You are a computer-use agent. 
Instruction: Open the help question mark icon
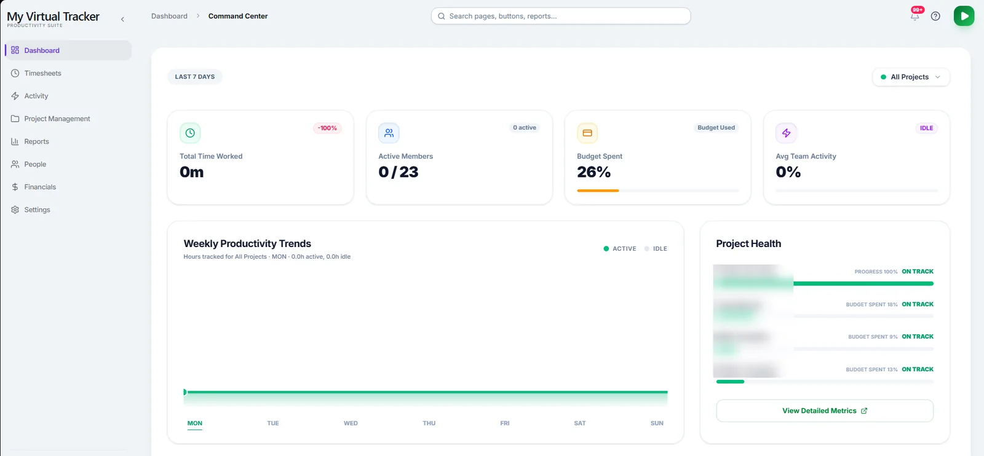pos(935,16)
